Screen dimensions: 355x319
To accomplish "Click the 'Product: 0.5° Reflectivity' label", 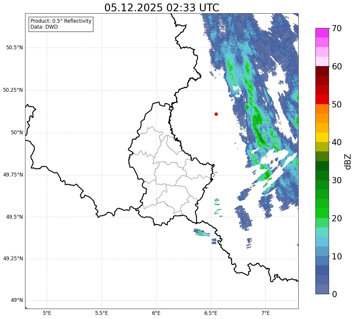I will pos(61,21).
